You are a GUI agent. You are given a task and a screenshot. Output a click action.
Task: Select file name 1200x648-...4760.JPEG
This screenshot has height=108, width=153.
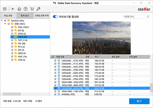pyautogui.click(x=72, y=70)
